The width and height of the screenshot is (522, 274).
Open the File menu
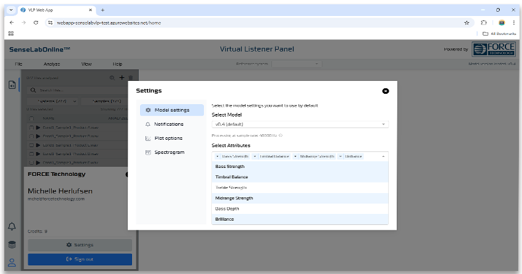[x=18, y=64]
